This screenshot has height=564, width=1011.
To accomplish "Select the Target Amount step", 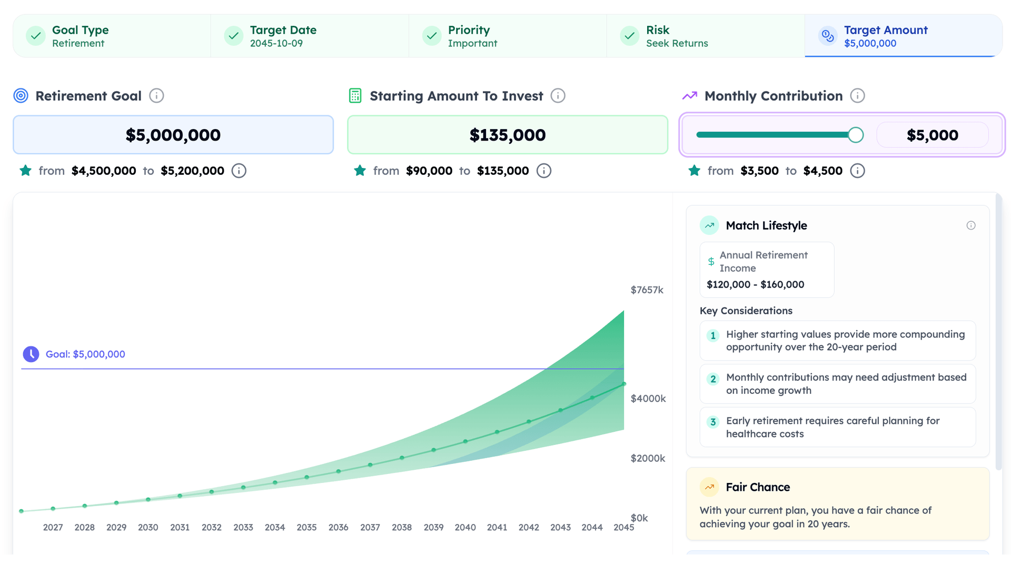I will pyautogui.click(x=903, y=36).
